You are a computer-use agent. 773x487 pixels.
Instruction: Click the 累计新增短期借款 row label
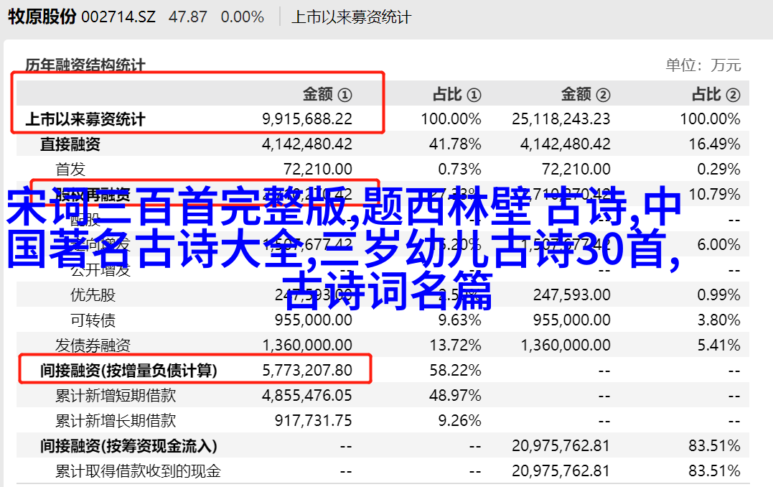(116, 396)
